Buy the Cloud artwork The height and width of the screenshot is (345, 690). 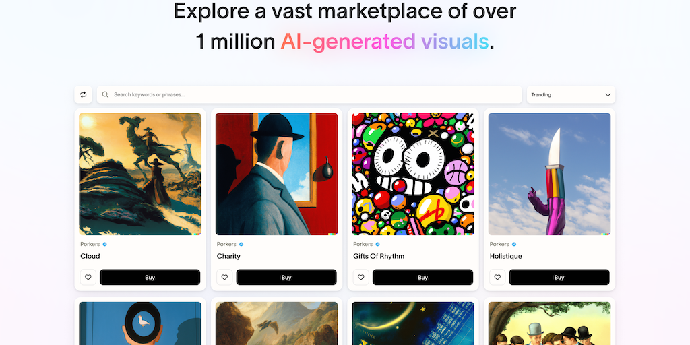pyautogui.click(x=150, y=277)
